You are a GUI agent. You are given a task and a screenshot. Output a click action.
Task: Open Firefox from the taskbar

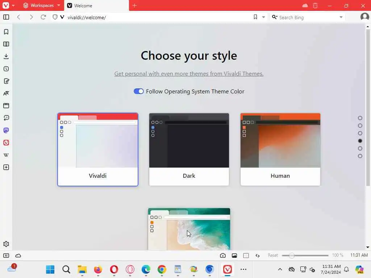pos(98,269)
